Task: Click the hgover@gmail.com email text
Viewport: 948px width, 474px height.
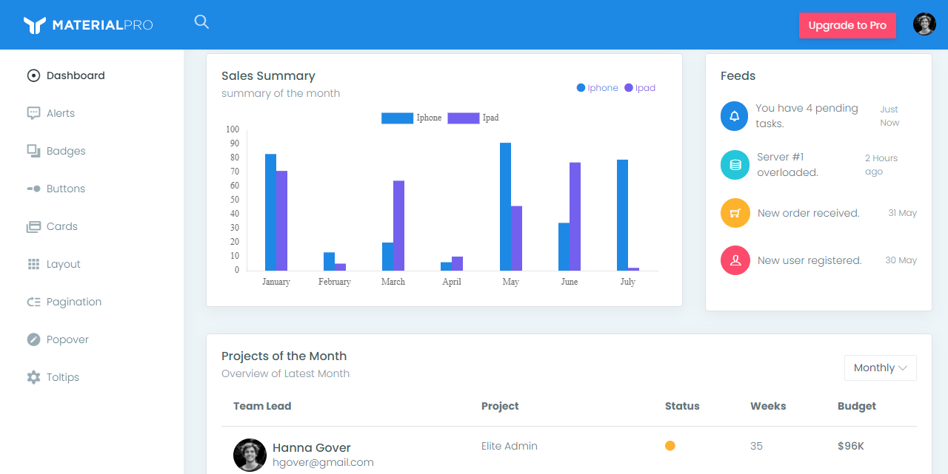Action: click(x=323, y=462)
